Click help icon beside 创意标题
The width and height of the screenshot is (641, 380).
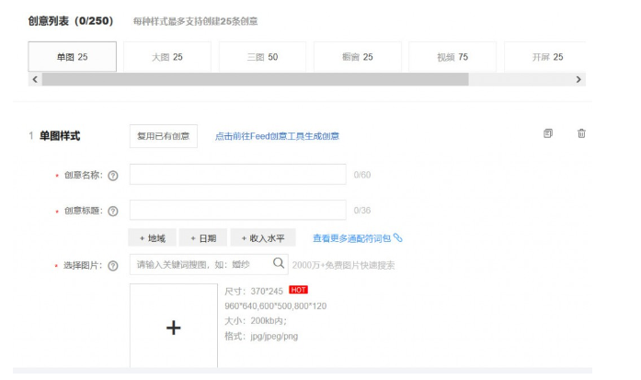(113, 211)
